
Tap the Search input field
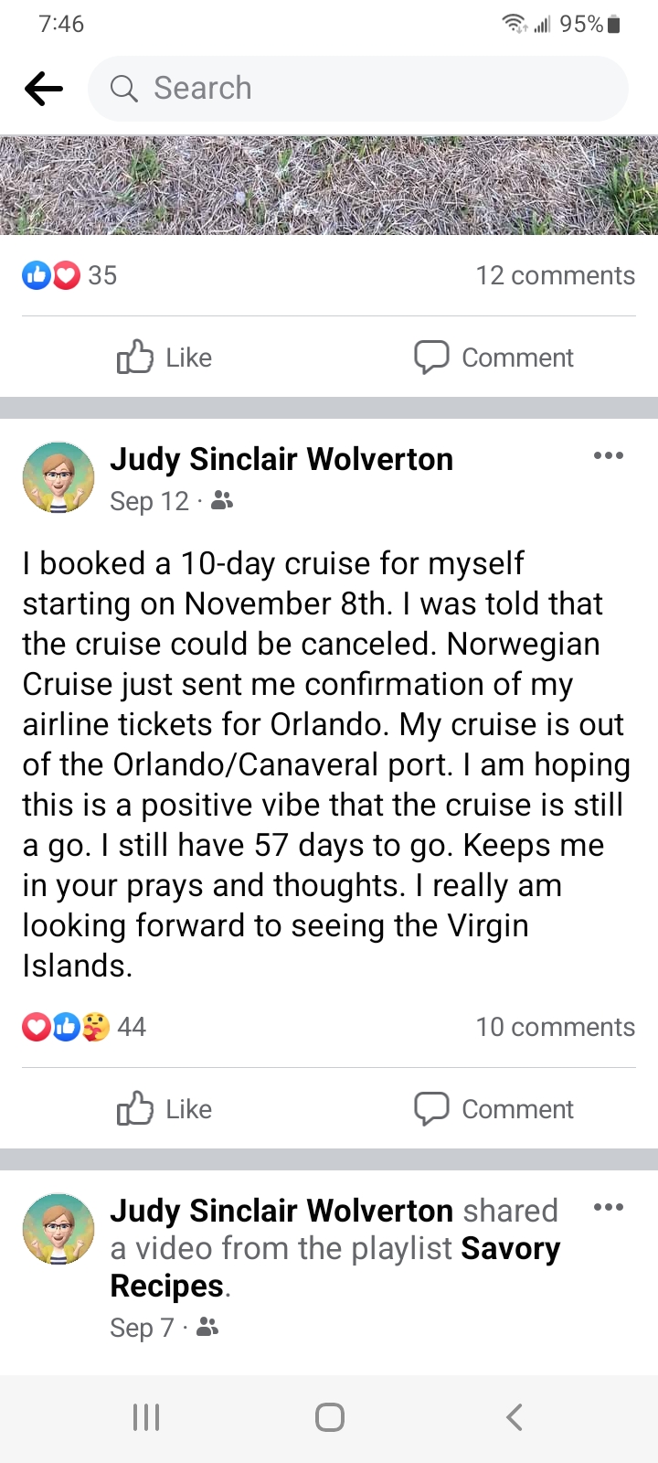(x=366, y=89)
